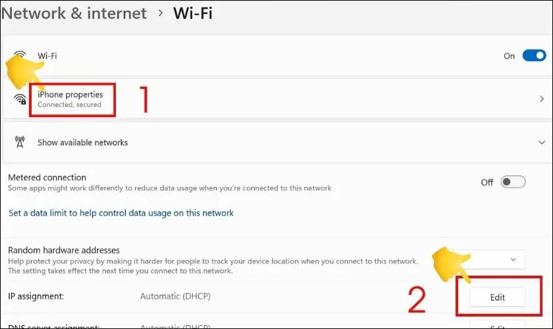Go back to Network & internet breadcrumb
The image size is (553, 329).
[x=74, y=14]
